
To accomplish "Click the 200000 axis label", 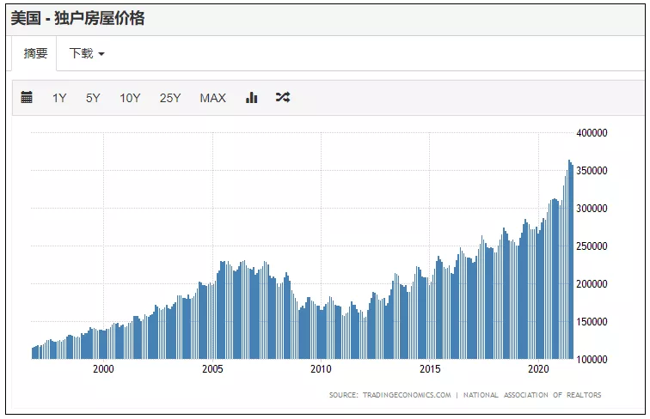I will coord(592,284).
